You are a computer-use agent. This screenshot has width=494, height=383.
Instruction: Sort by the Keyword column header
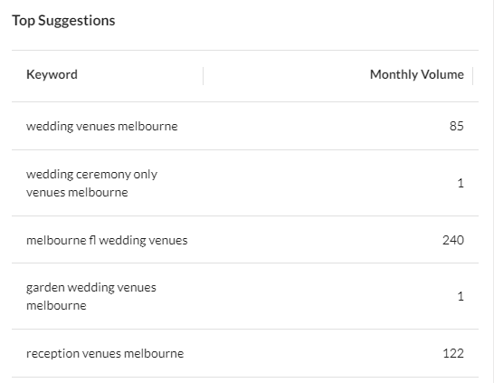52,75
